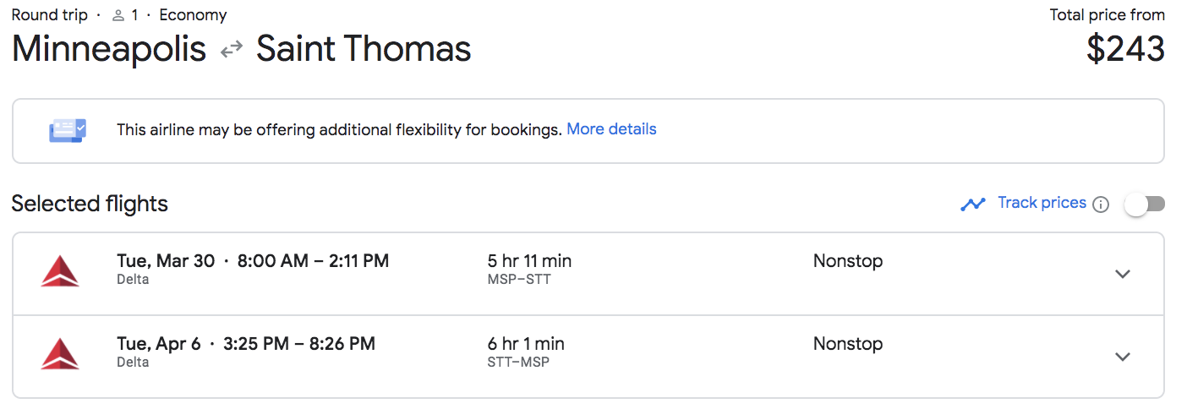
Task: Select the Saint Thomas destination heading
Action: 364,49
